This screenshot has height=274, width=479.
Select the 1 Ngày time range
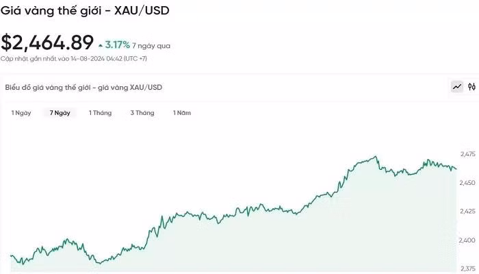tap(21, 112)
